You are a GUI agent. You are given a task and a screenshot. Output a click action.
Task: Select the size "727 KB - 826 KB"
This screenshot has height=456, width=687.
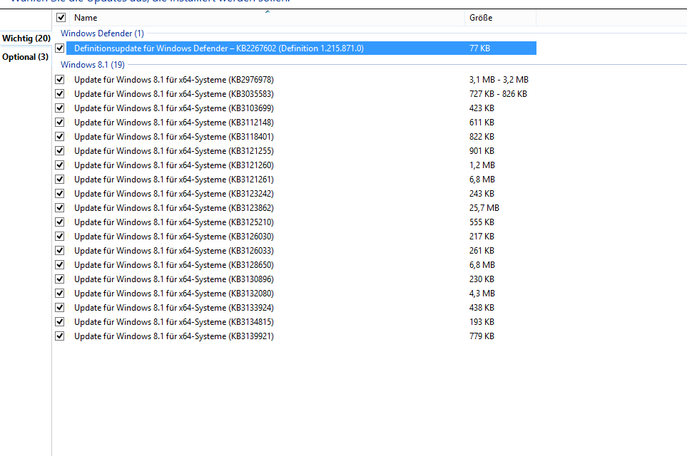click(498, 93)
